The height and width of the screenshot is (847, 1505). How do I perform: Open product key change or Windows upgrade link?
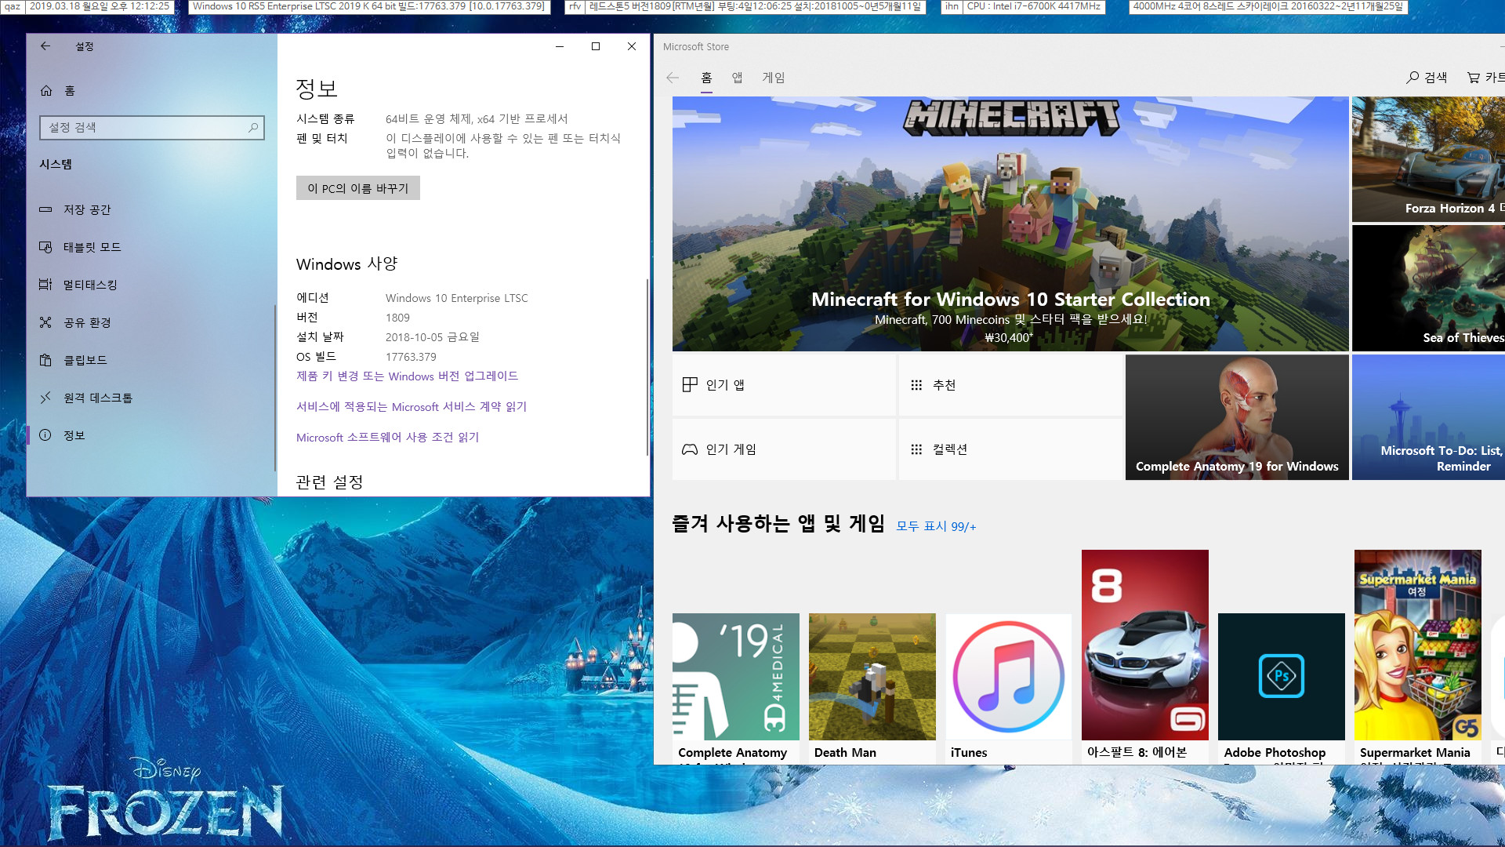[x=407, y=376]
